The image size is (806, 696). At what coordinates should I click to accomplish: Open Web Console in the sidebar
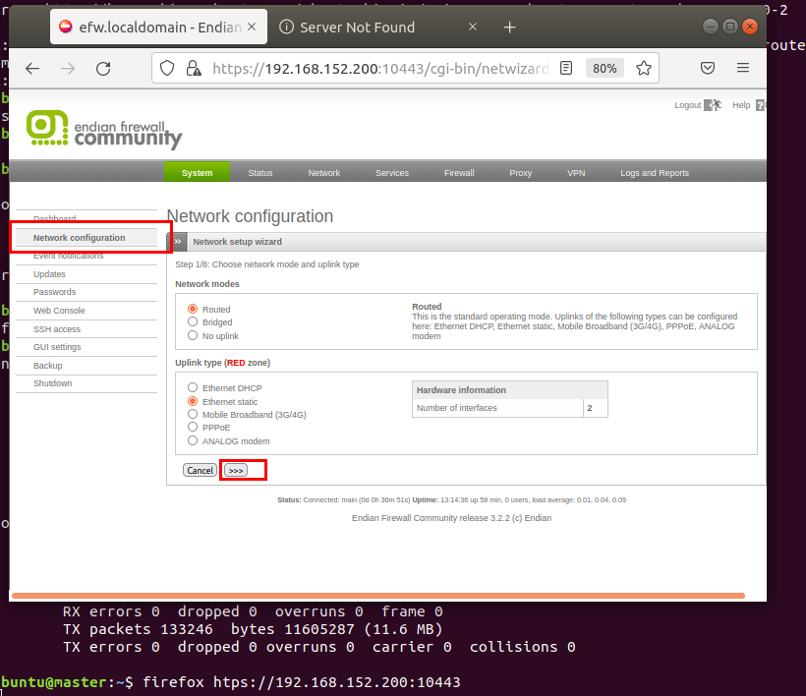pos(59,311)
